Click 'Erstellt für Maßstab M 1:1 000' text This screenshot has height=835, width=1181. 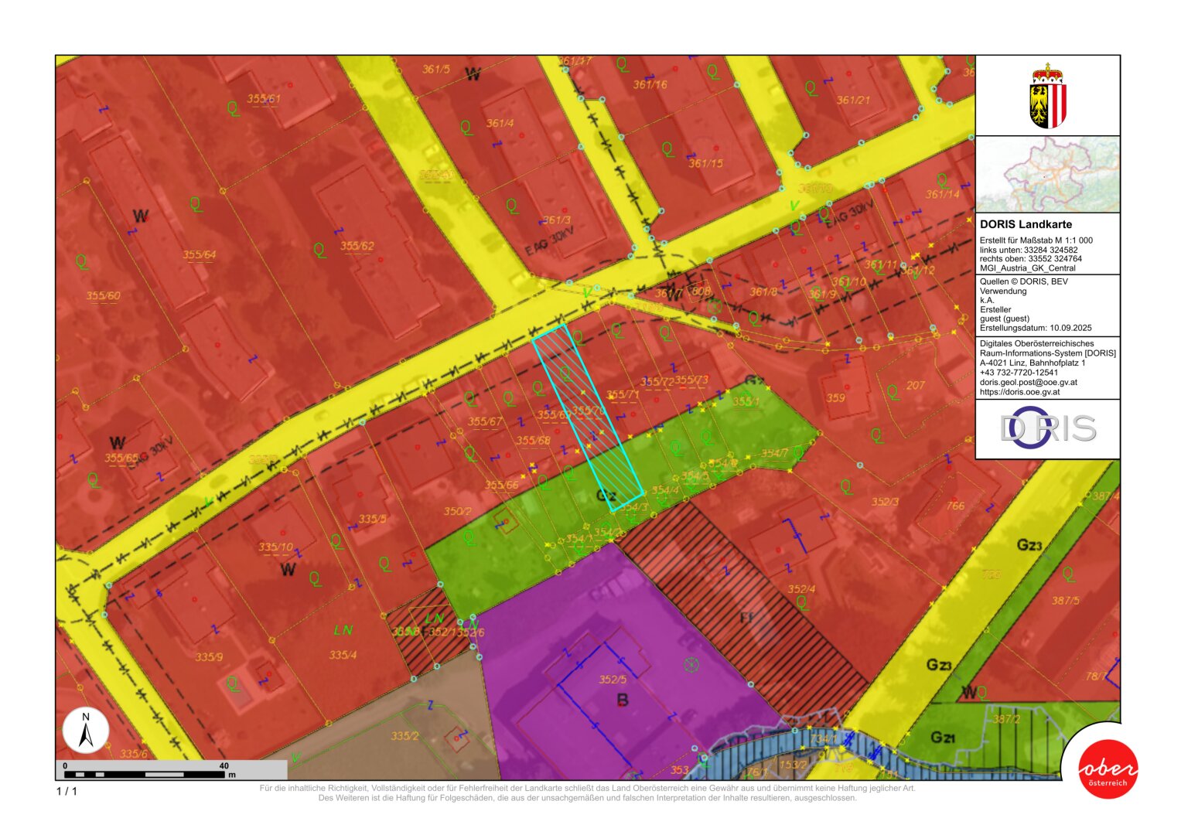(x=1036, y=240)
